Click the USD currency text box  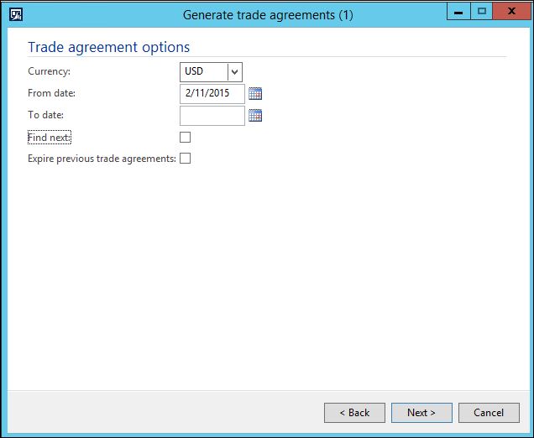click(203, 72)
